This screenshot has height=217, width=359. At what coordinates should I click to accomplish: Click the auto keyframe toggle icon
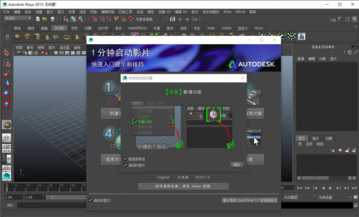pyautogui.click(x=349, y=197)
